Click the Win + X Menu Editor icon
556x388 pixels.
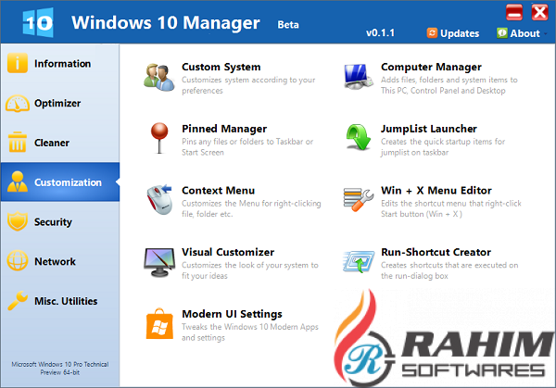tap(358, 199)
